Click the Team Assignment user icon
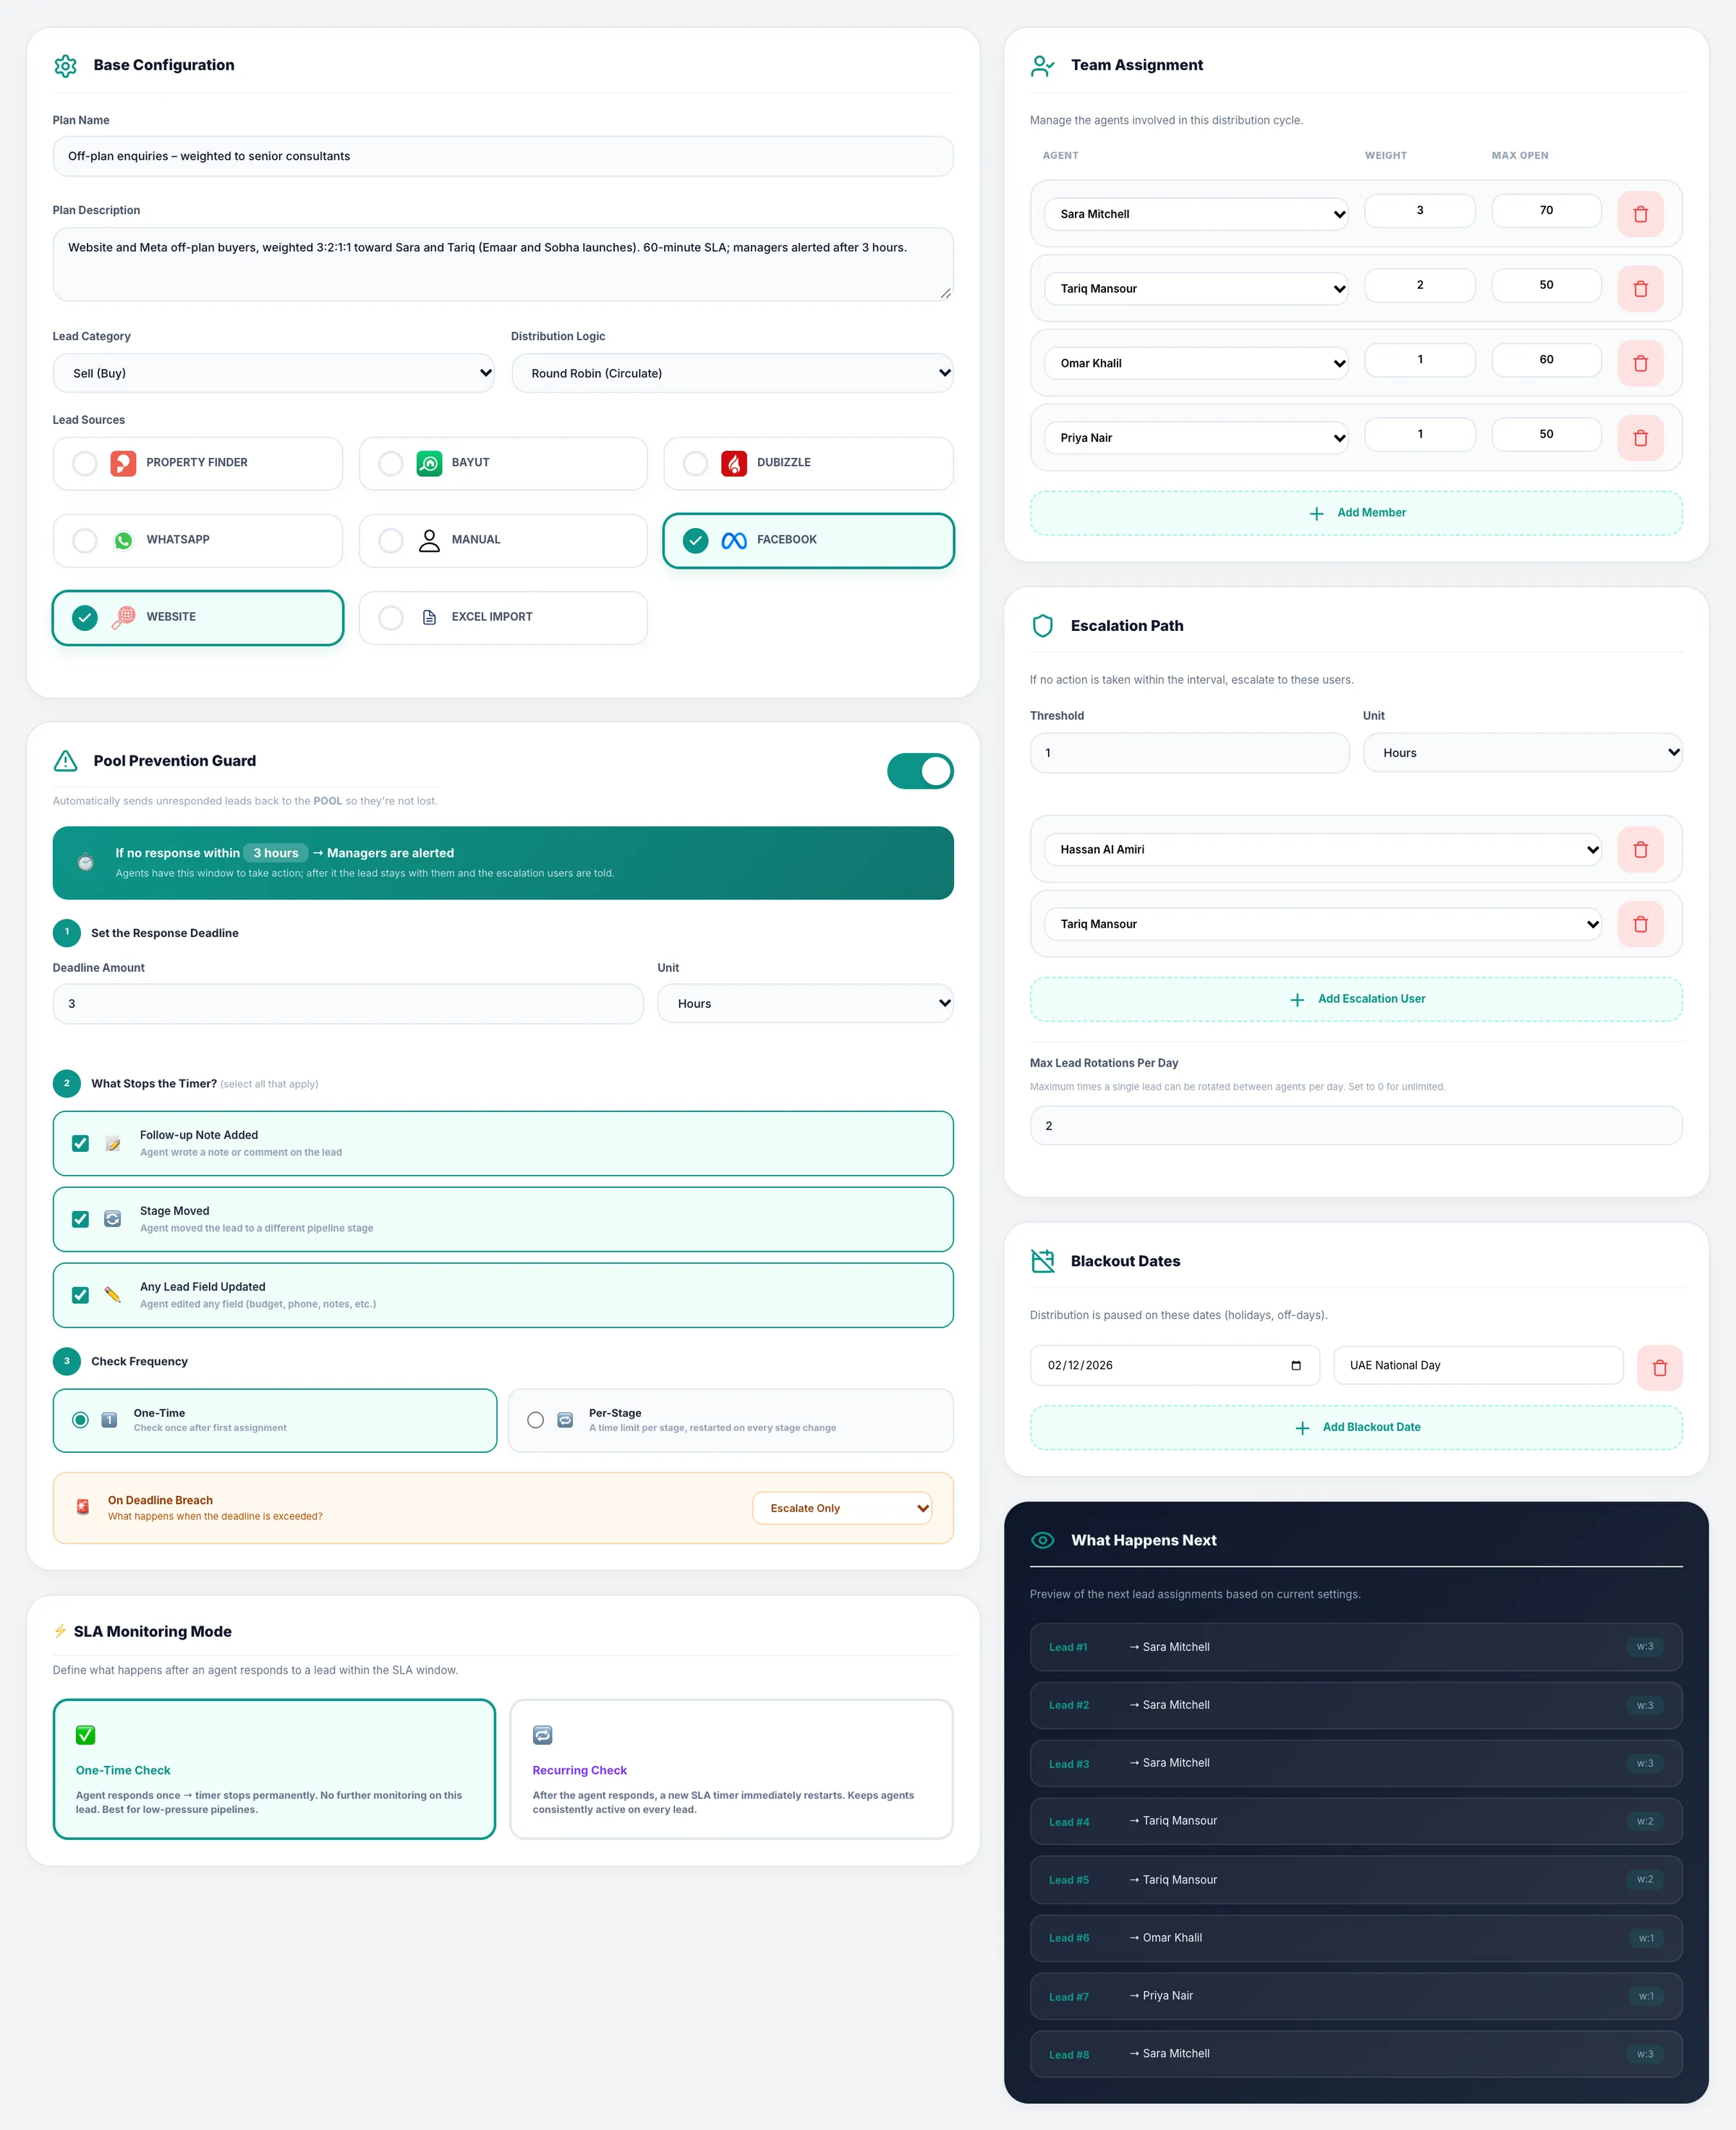The image size is (1736, 2130). (x=1042, y=66)
